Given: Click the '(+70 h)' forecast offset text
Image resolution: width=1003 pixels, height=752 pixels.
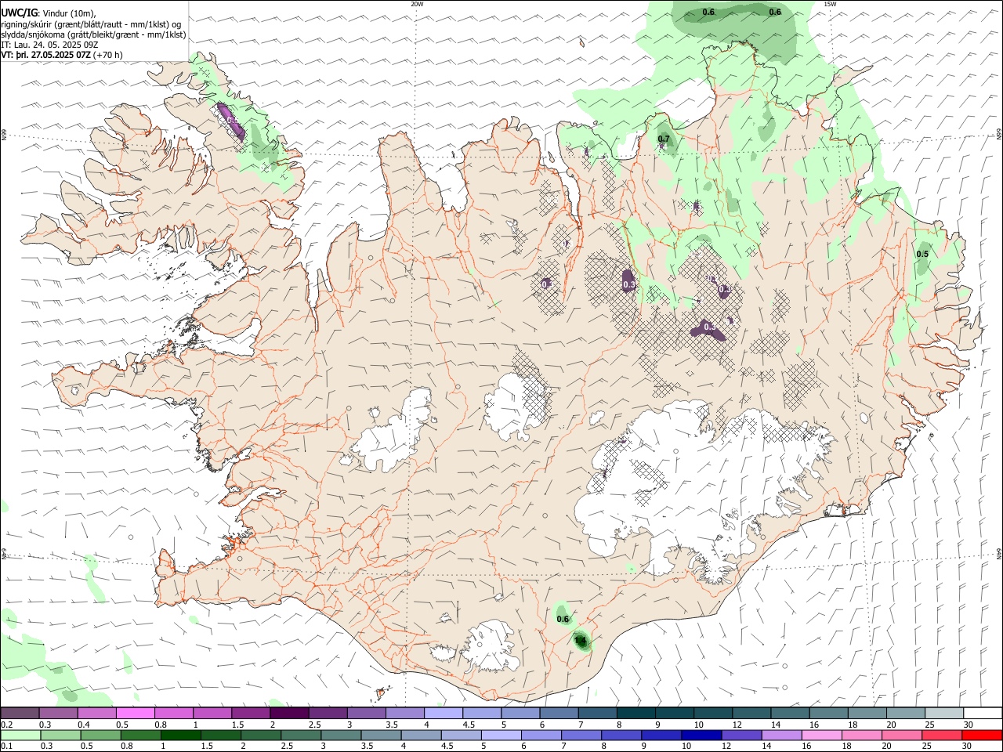Looking at the screenshot, I should [x=108, y=55].
